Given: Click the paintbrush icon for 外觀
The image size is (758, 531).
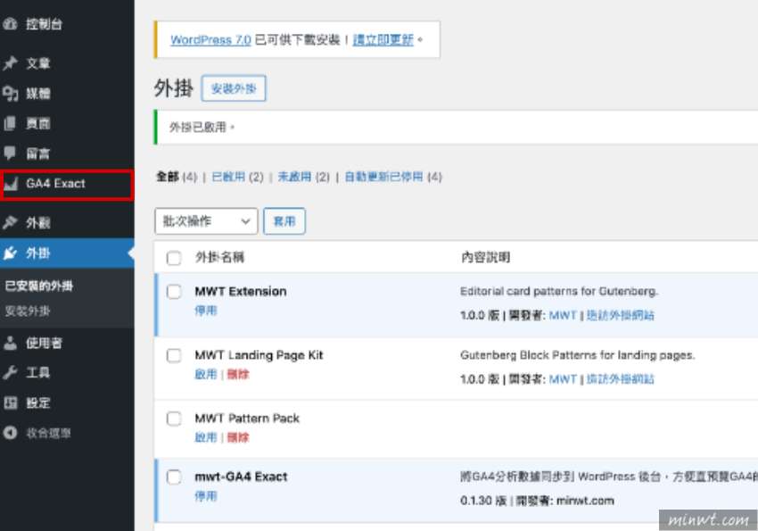Looking at the screenshot, I should tap(10, 222).
